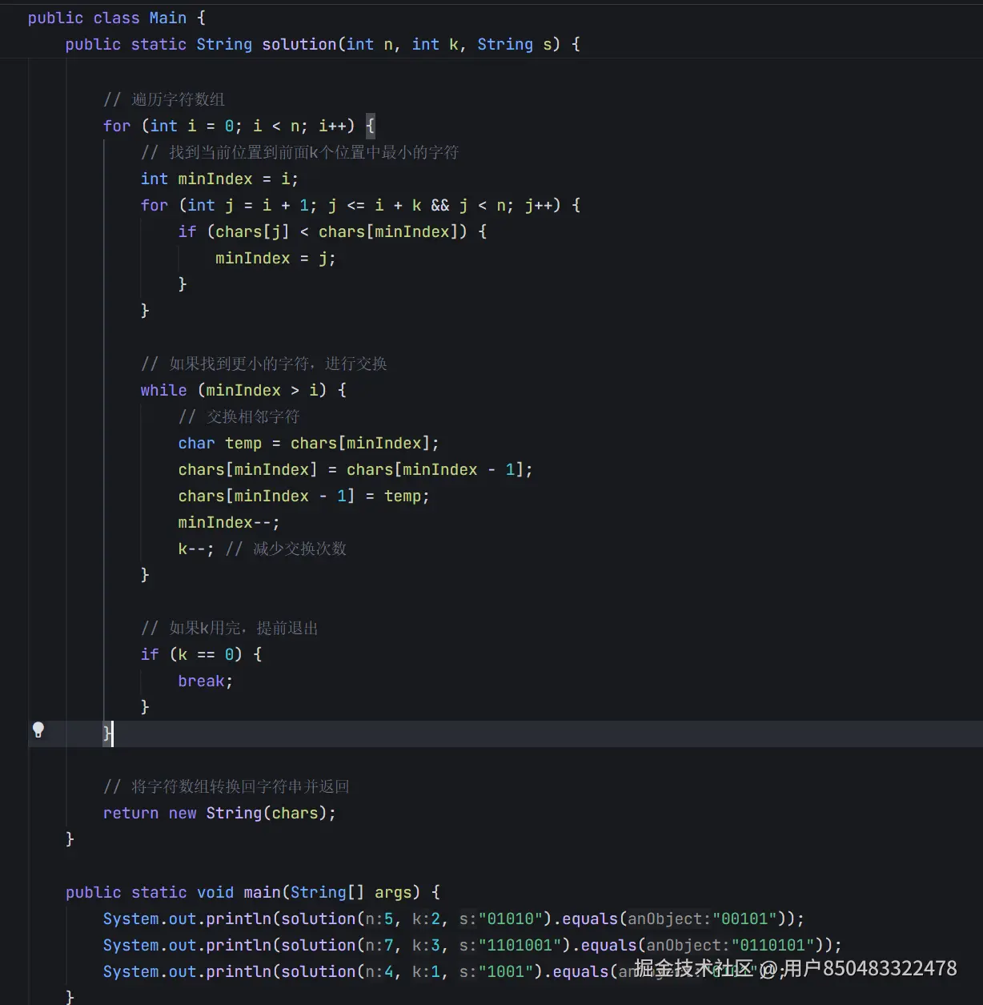This screenshot has height=1005, width=983.
Task: Click the 'break;' statement
Action: click(x=205, y=681)
